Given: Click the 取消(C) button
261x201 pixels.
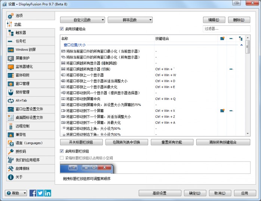Looking at the screenshot, I should point(220,193).
